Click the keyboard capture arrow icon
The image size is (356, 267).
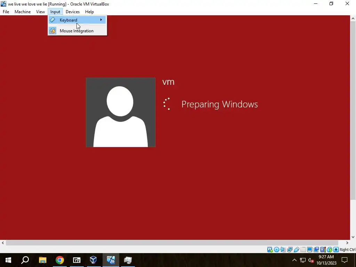click(x=336, y=250)
